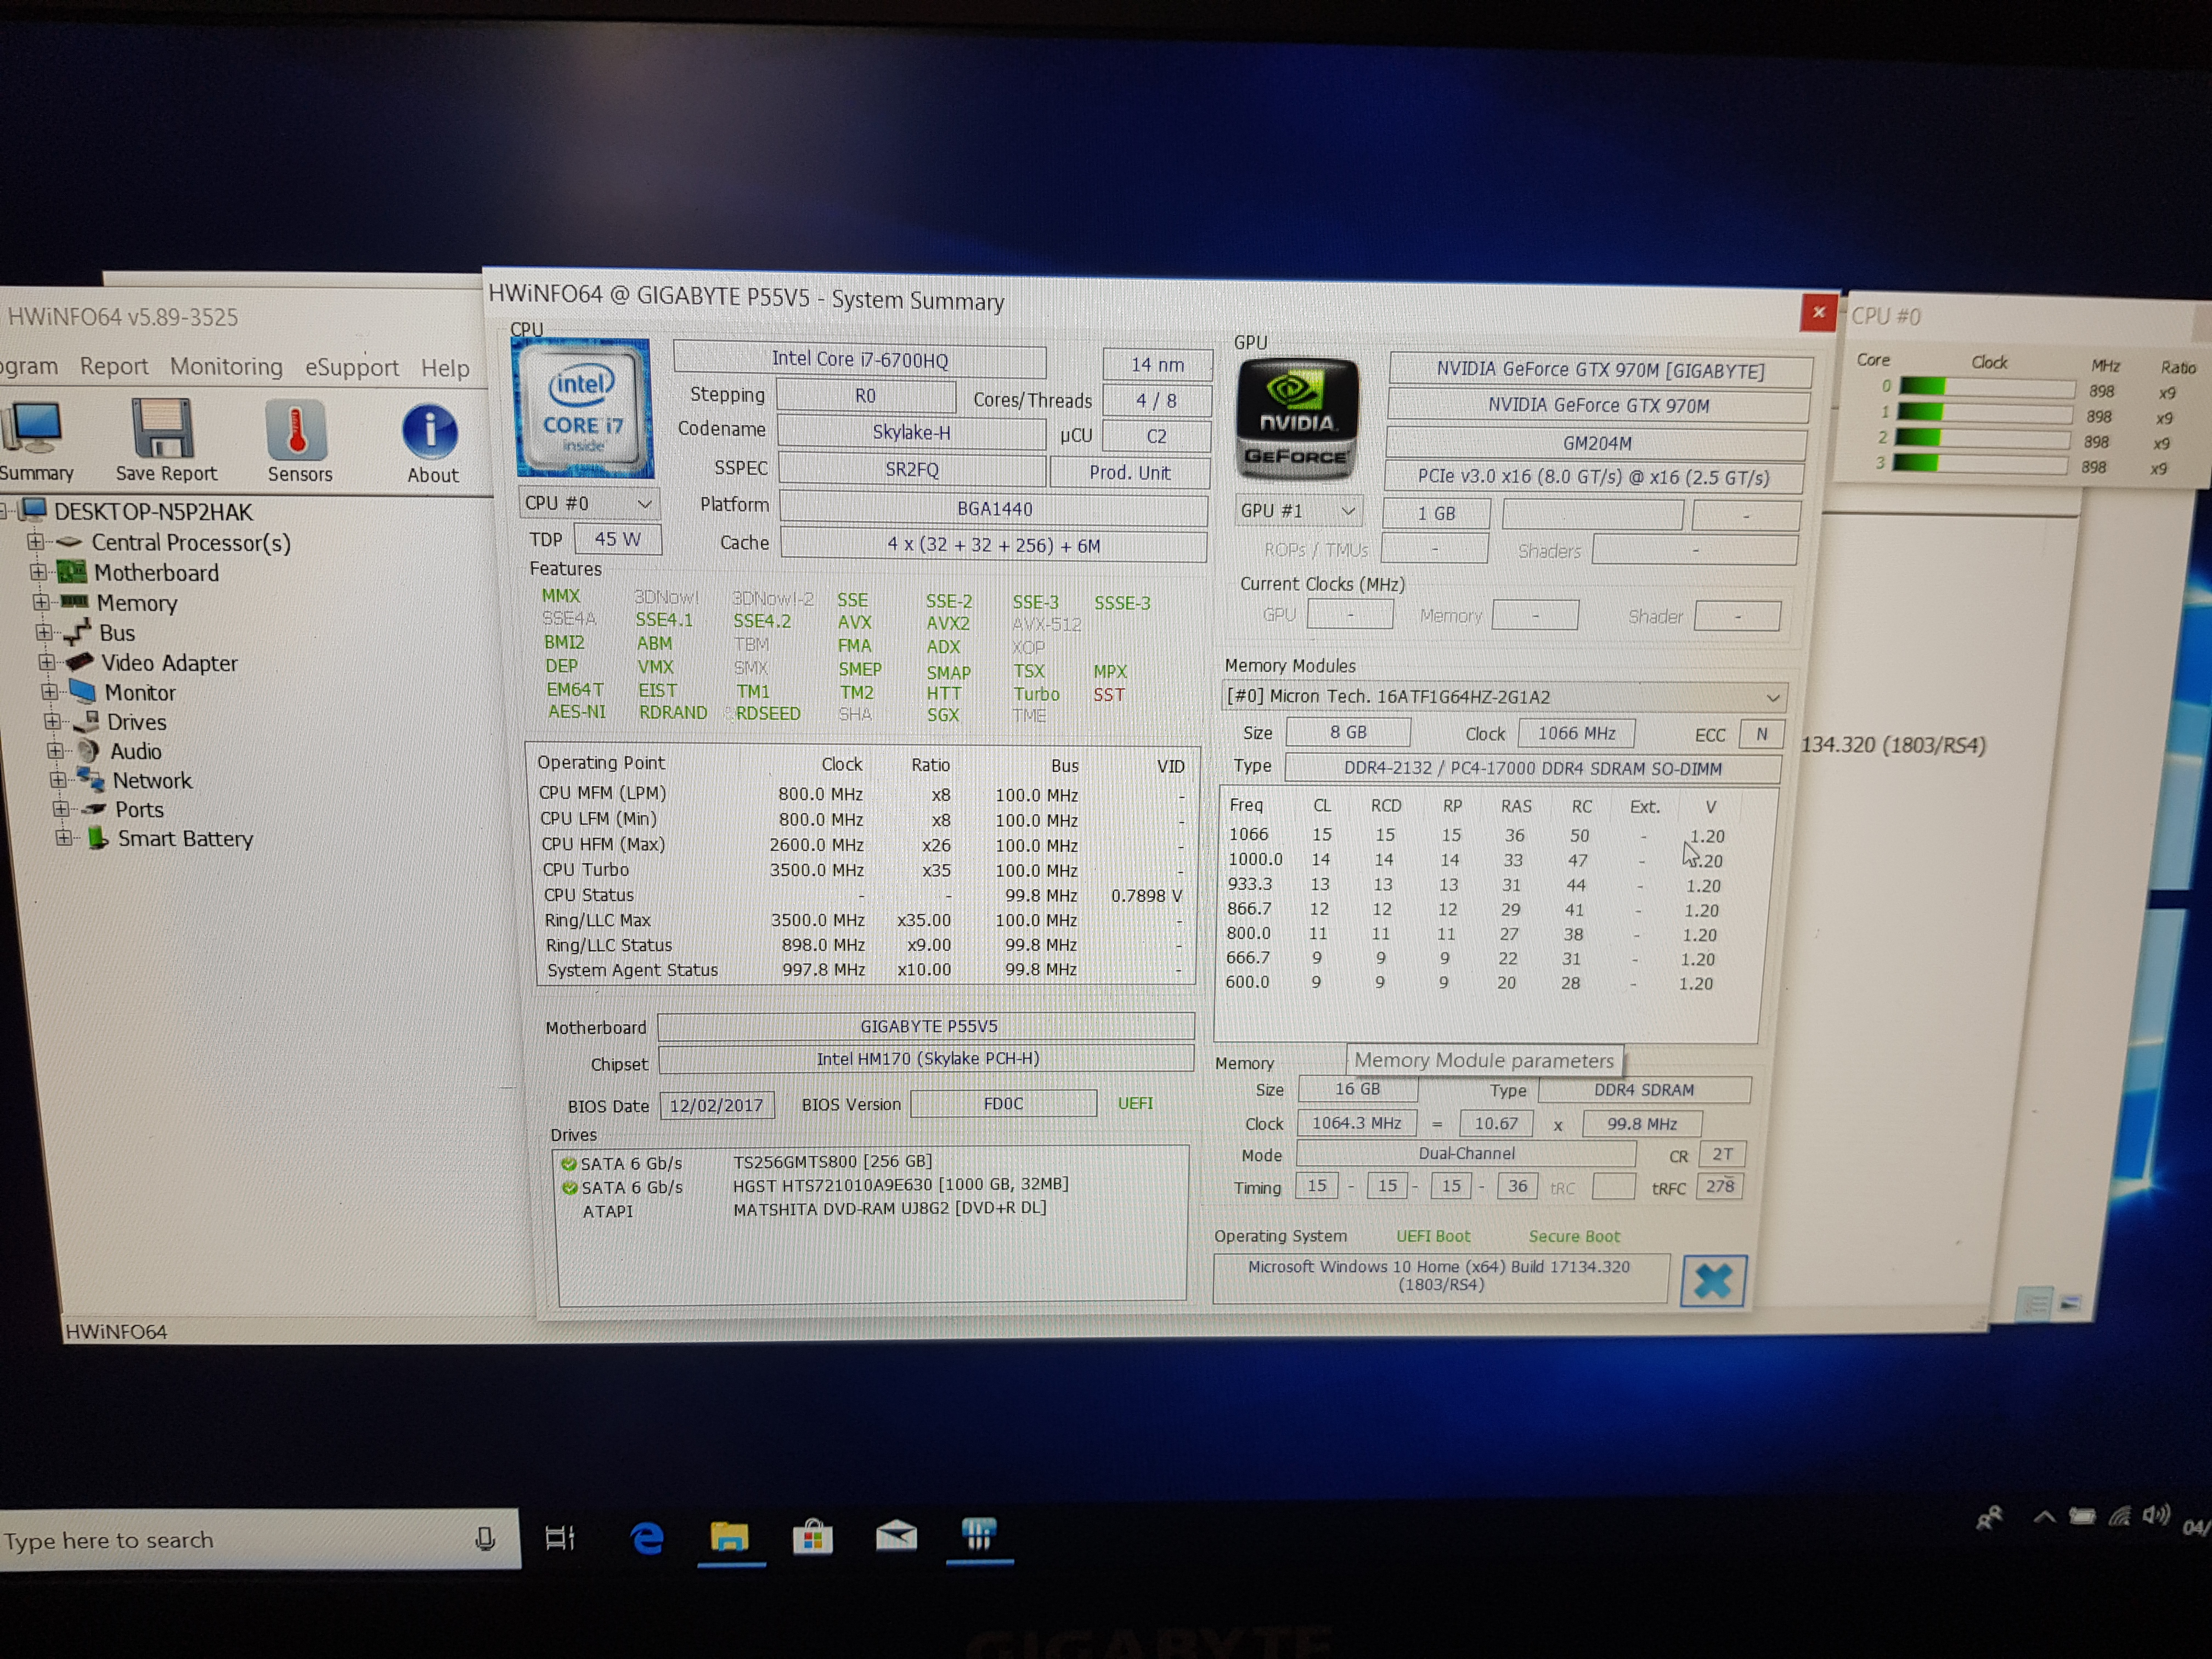
Task: Click the UEFI Boot label
Action: coord(1433,1236)
